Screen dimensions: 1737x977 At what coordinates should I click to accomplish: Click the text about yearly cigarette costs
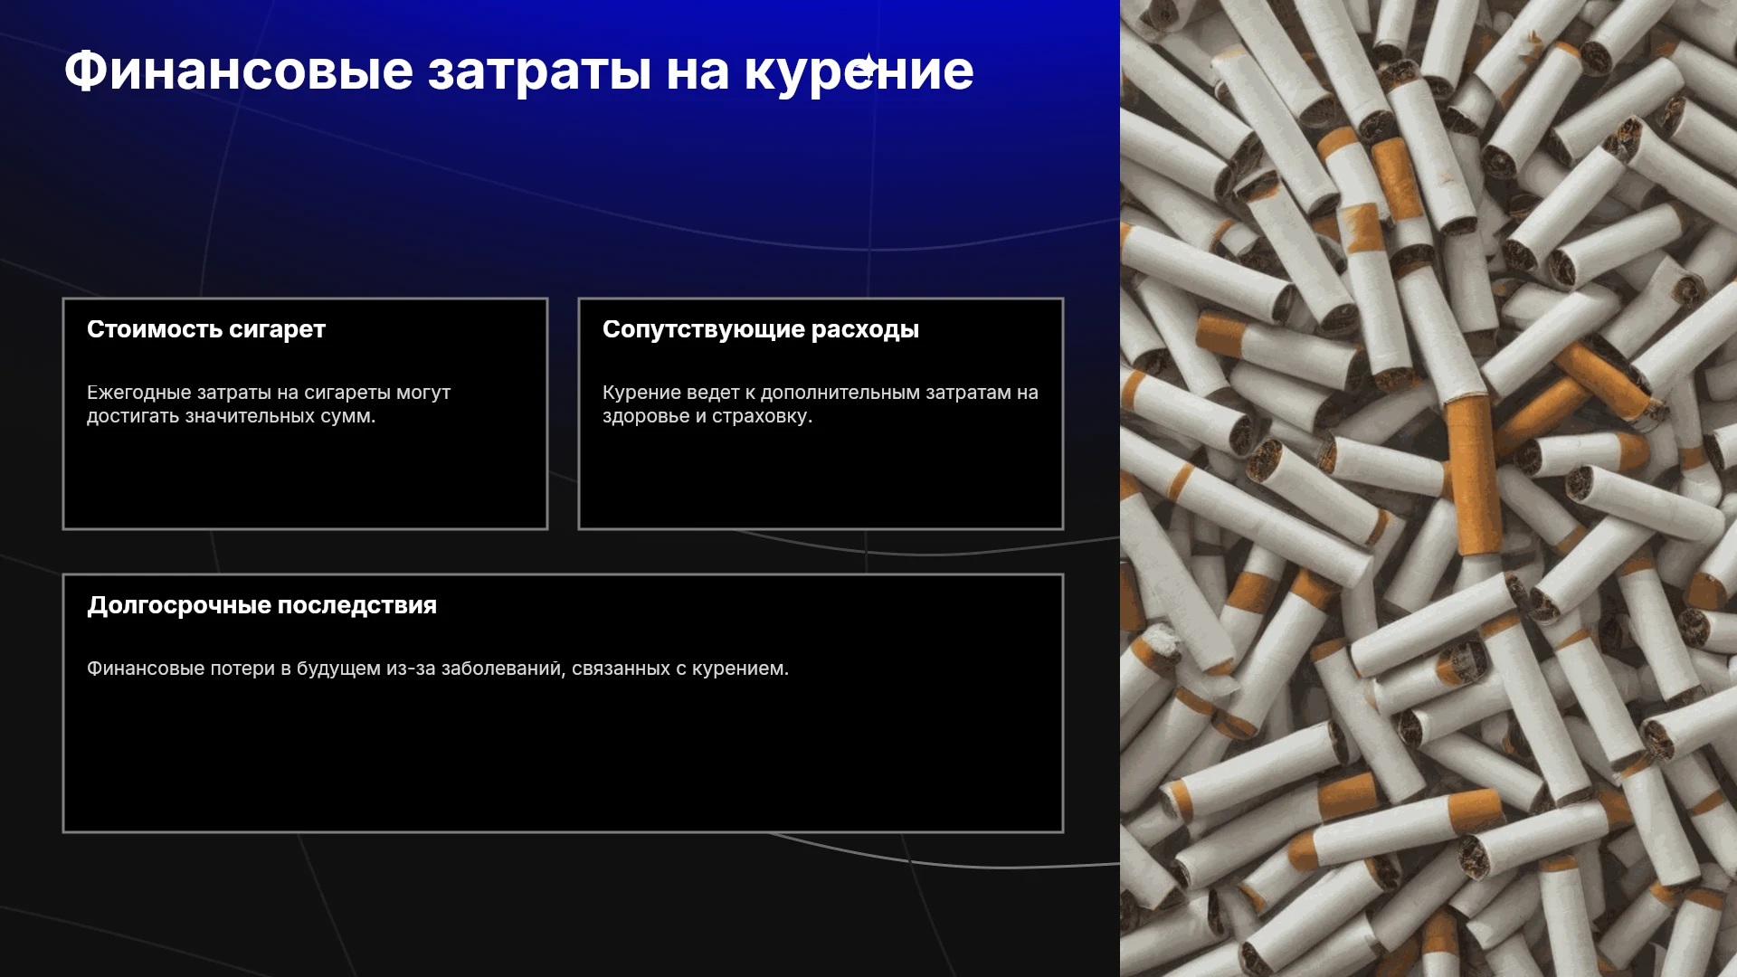tap(269, 404)
